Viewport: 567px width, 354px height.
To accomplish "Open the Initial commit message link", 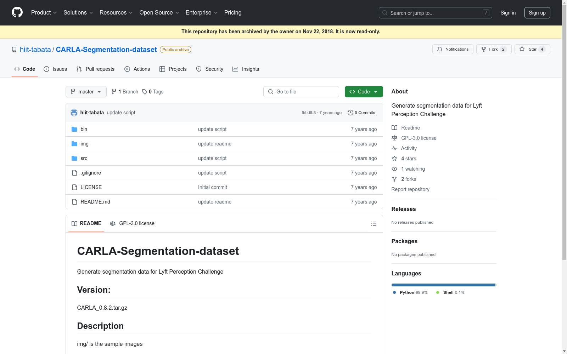I will [213, 187].
